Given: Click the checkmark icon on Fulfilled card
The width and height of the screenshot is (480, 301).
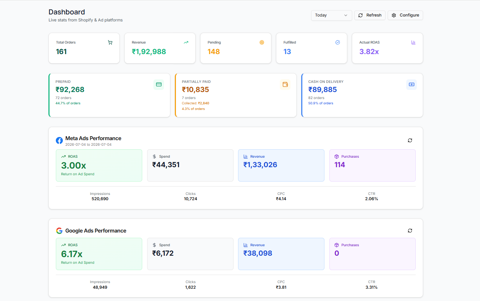Looking at the screenshot, I should 338,42.
